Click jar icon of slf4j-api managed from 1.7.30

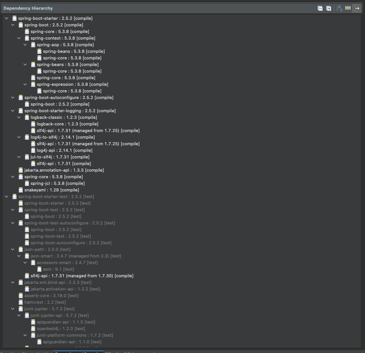click(x=27, y=276)
